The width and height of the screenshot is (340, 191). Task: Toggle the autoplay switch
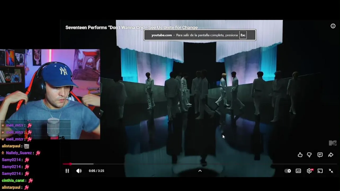288,171
